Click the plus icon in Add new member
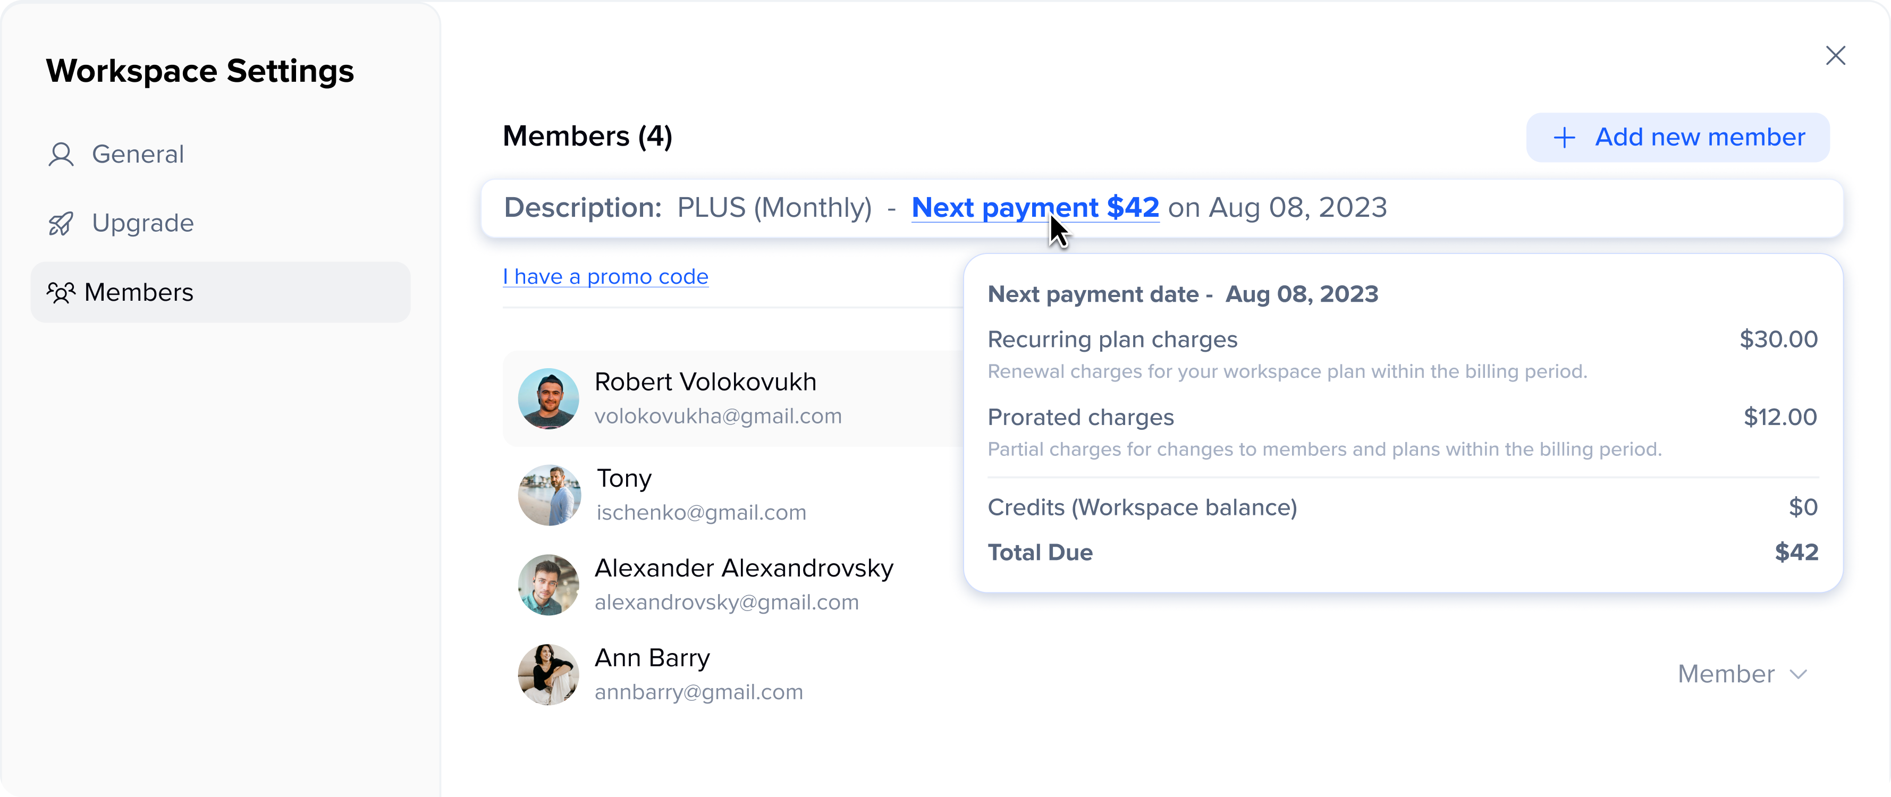The height and width of the screenshot is (797, 1891). 1564,137
